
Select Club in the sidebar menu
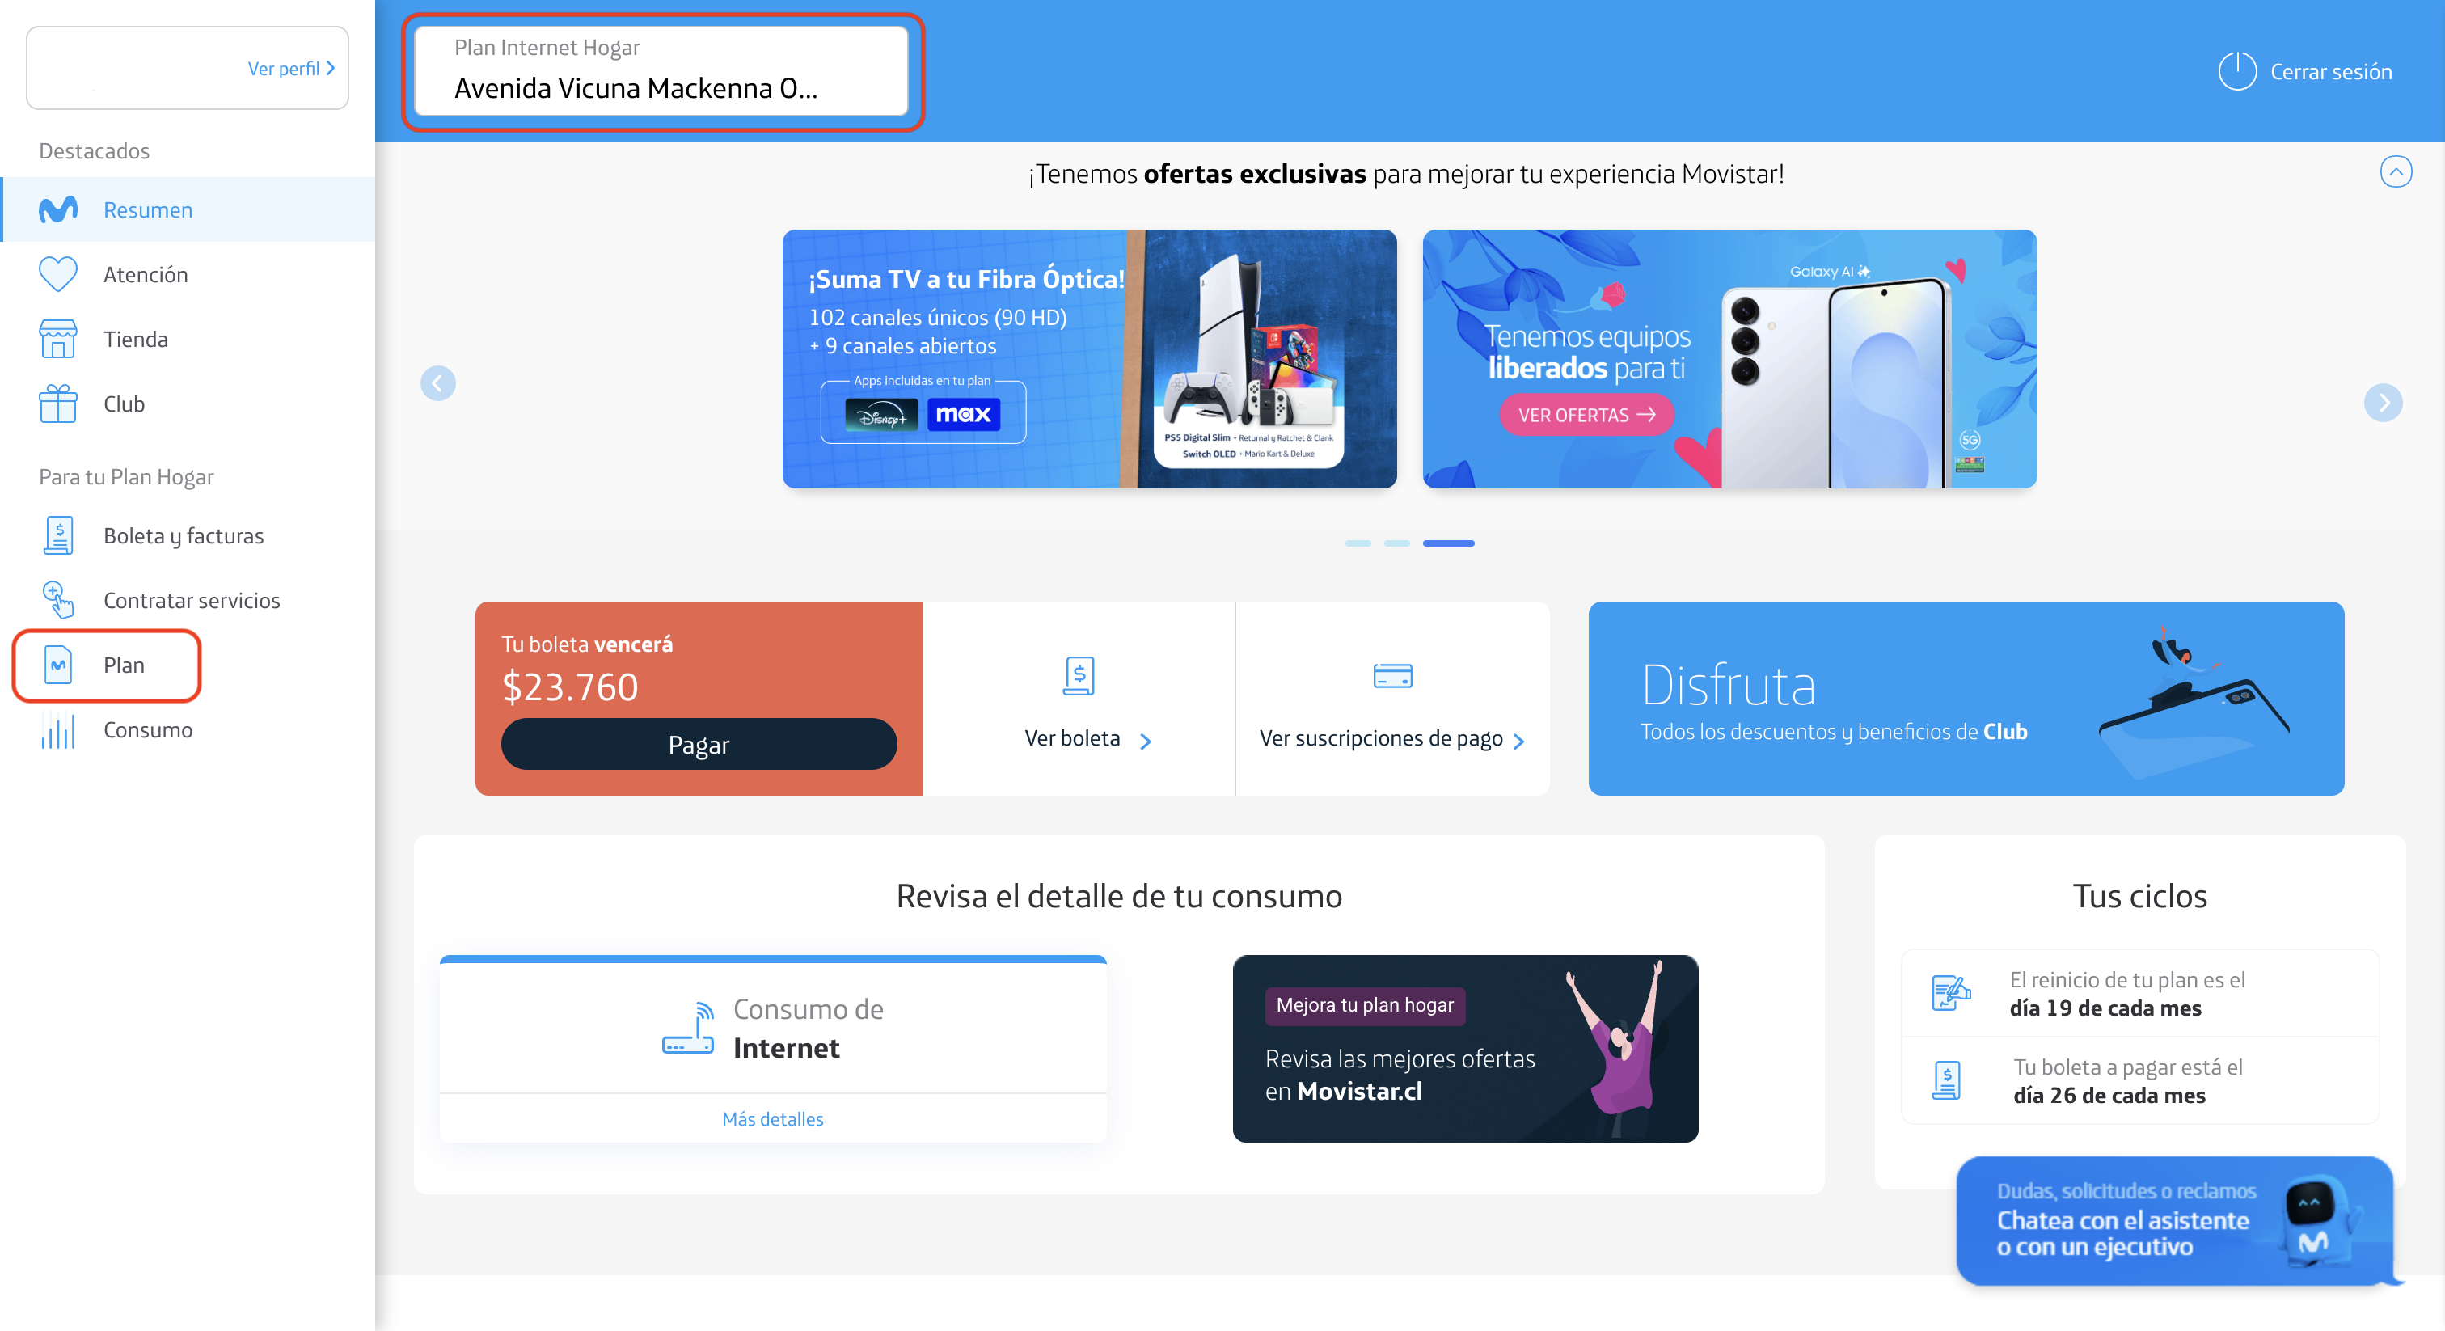[x=188, y=404]
